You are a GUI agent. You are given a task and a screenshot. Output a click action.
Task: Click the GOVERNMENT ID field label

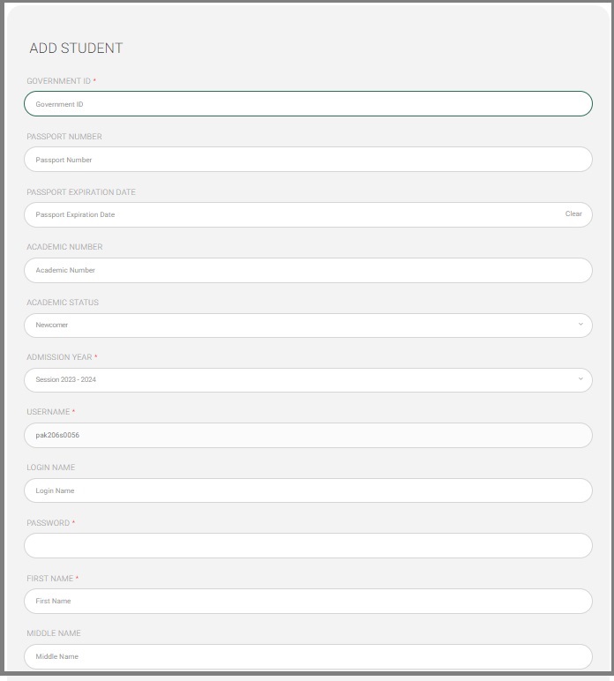[x=58, y=81]
